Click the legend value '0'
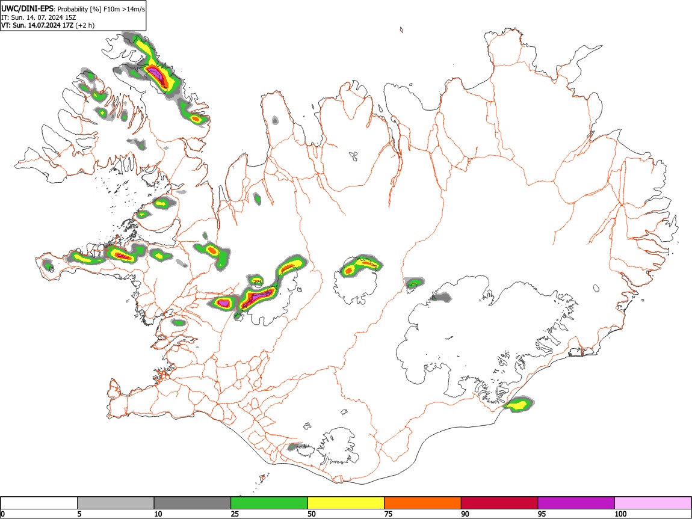 3,514
